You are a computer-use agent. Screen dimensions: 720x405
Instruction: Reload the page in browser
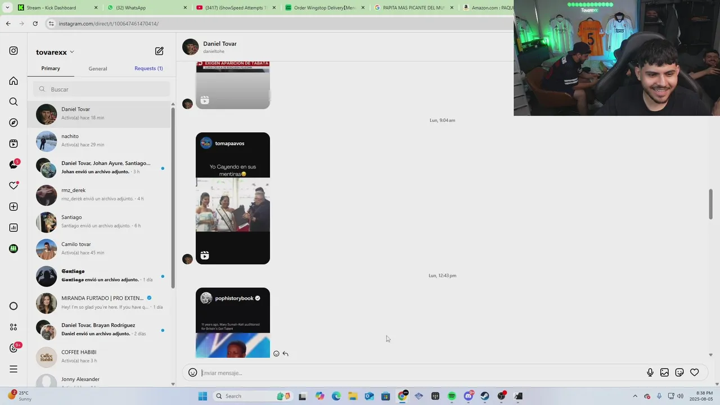point(35,24)
